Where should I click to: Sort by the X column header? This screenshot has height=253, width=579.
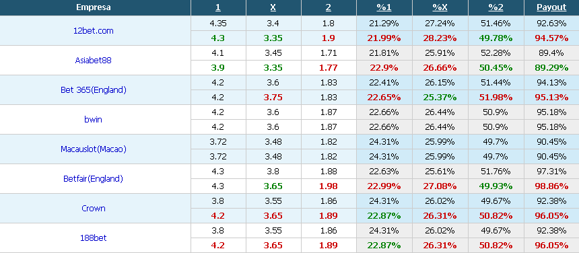[273, 7]
